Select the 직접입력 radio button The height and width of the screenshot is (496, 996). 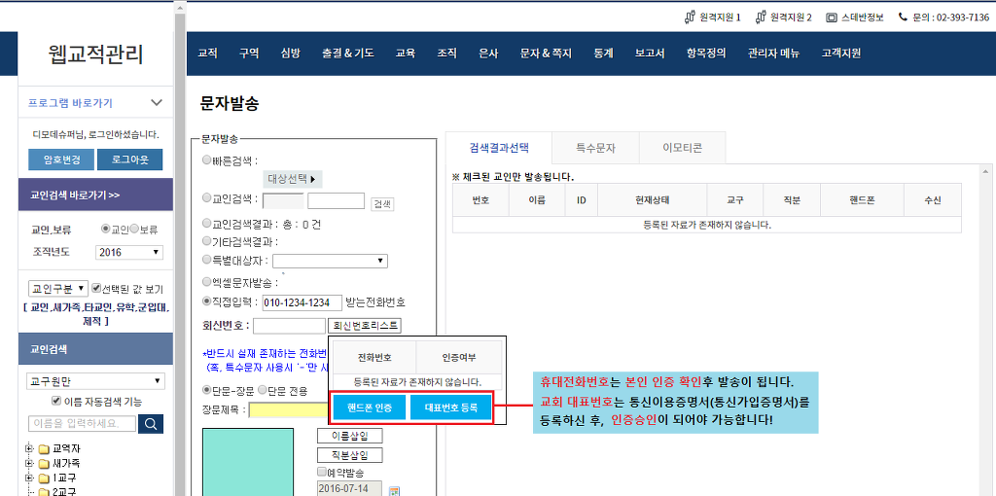[206, 301]
